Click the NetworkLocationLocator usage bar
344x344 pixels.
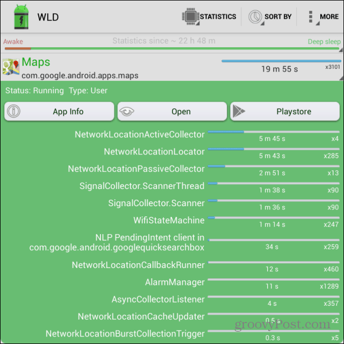[x=274, y=149]
